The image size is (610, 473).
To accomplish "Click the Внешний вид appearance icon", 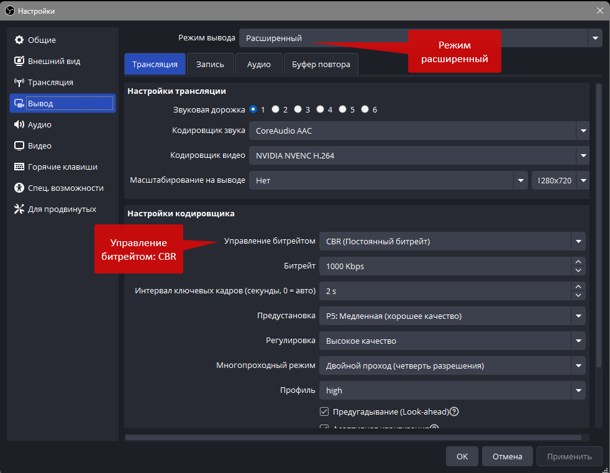I will pyautogui.click(x=19, y=61).
